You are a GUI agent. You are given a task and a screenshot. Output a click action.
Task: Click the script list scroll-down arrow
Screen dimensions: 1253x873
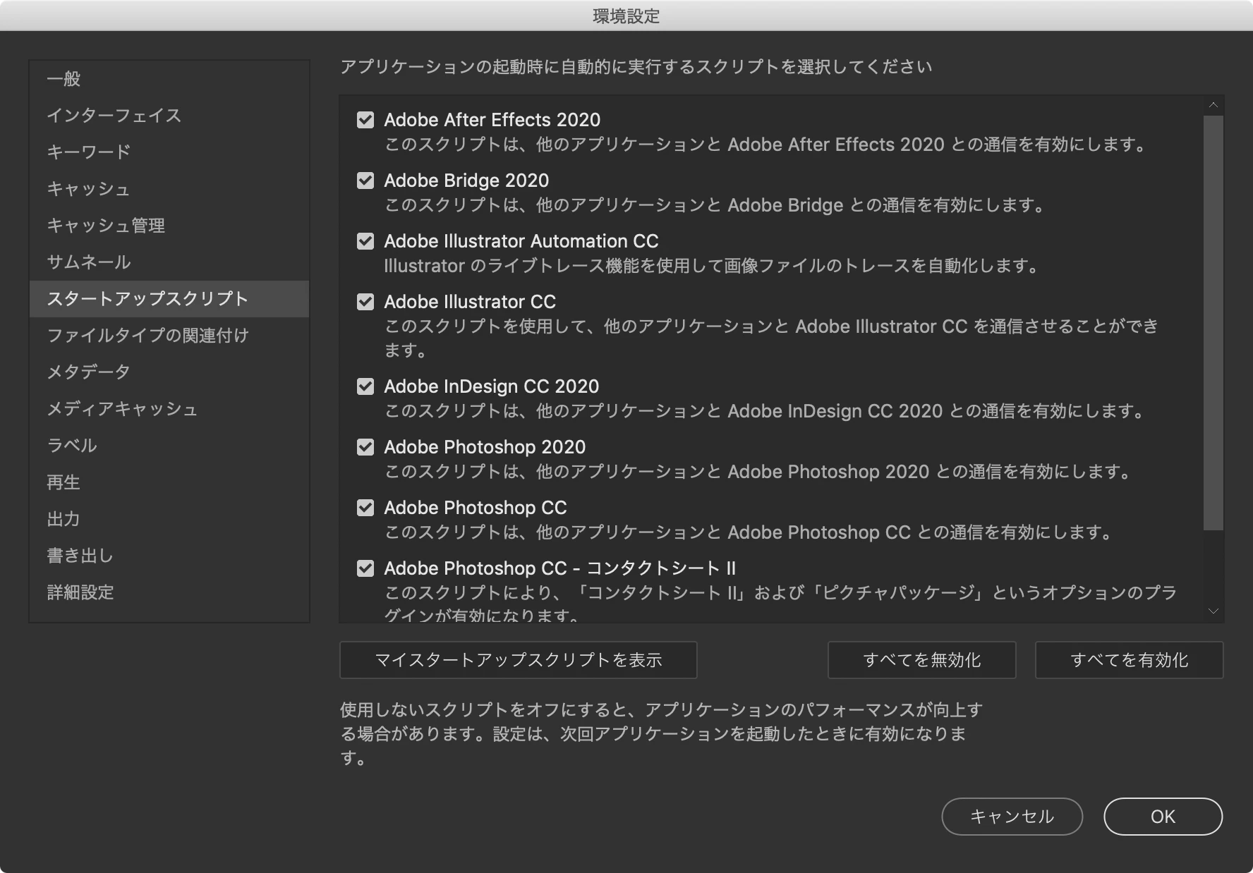point(1213,611)
